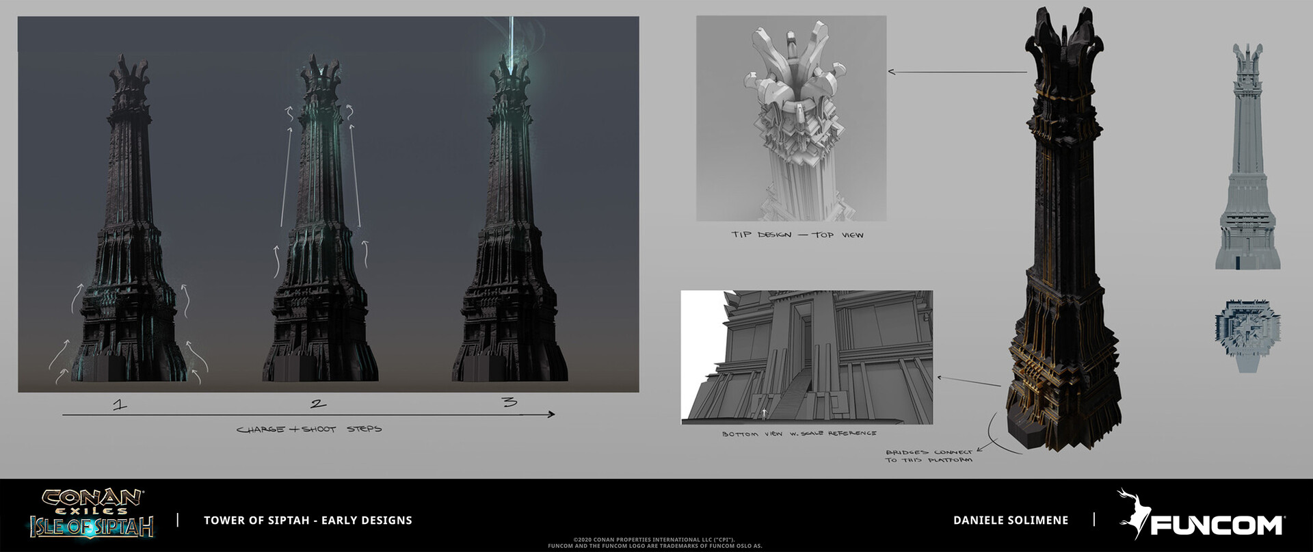Click the grey top-down tower plan view
The height and width of the screenshot is (552, 1313).
click(1248, 334)
